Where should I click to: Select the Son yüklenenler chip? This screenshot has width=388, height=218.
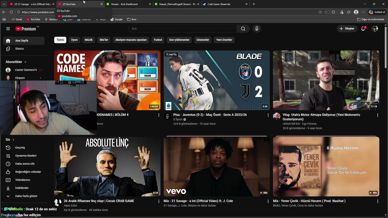point(179,40)
